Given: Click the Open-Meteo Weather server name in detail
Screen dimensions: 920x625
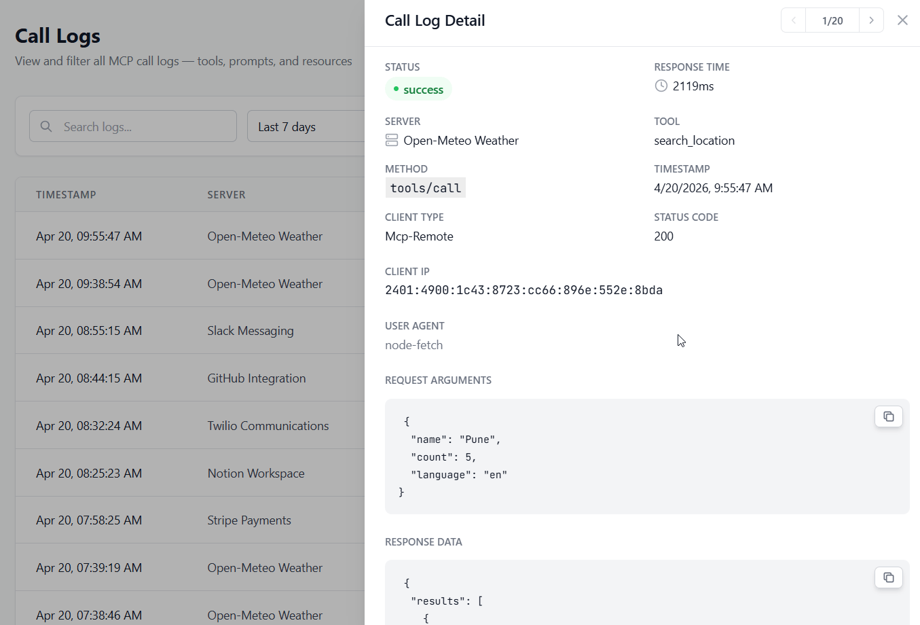Looking at the screenshot, I should (461, 141).
